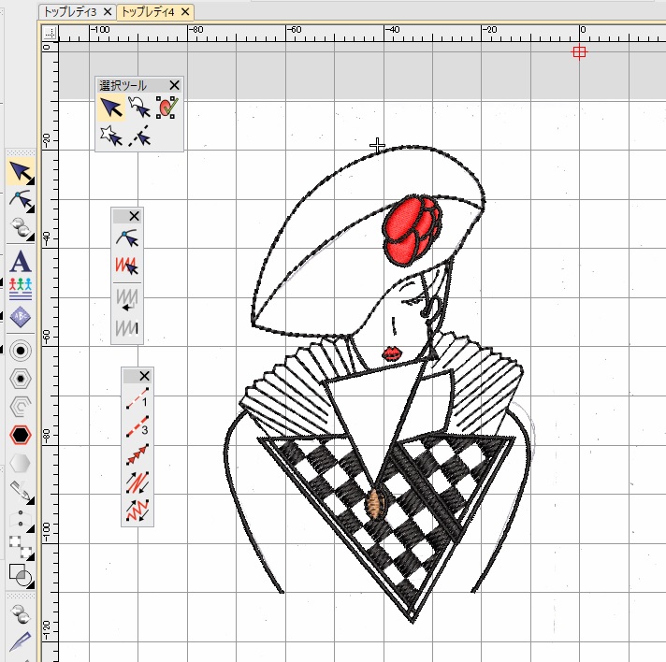Switch to the トップレディ3 tab
The image size is (666, 662).
point(70,12)
